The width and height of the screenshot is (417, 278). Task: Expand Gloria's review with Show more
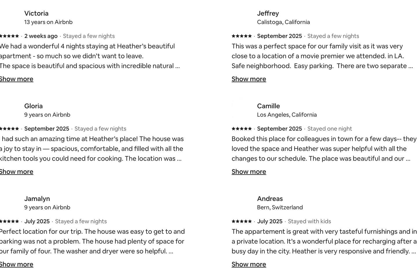coord(16,172)
